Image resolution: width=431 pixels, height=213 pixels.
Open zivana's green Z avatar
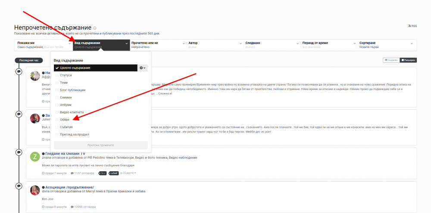tap(35, 157)
